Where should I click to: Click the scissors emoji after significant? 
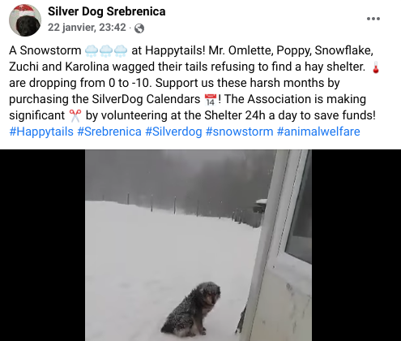pyautogui.click(x=75, y=116)
